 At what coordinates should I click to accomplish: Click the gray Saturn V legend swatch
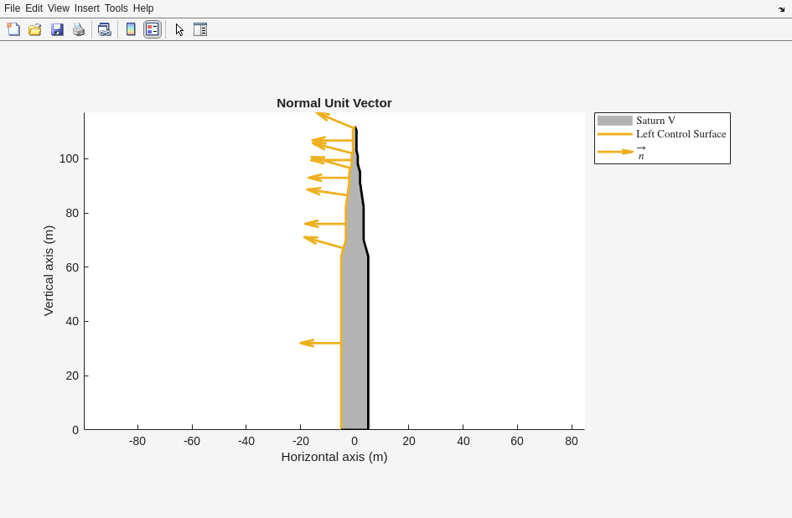click(x=614, y=121)
